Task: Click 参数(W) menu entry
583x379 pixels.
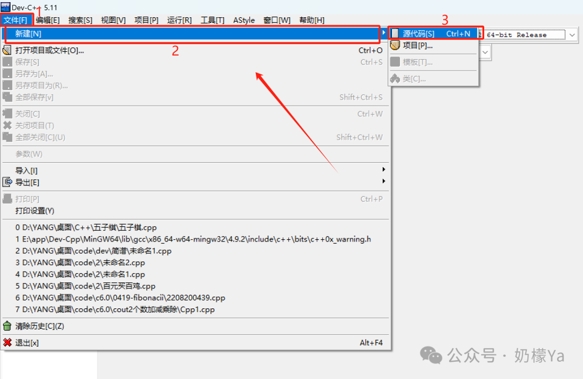Action: 195,154
